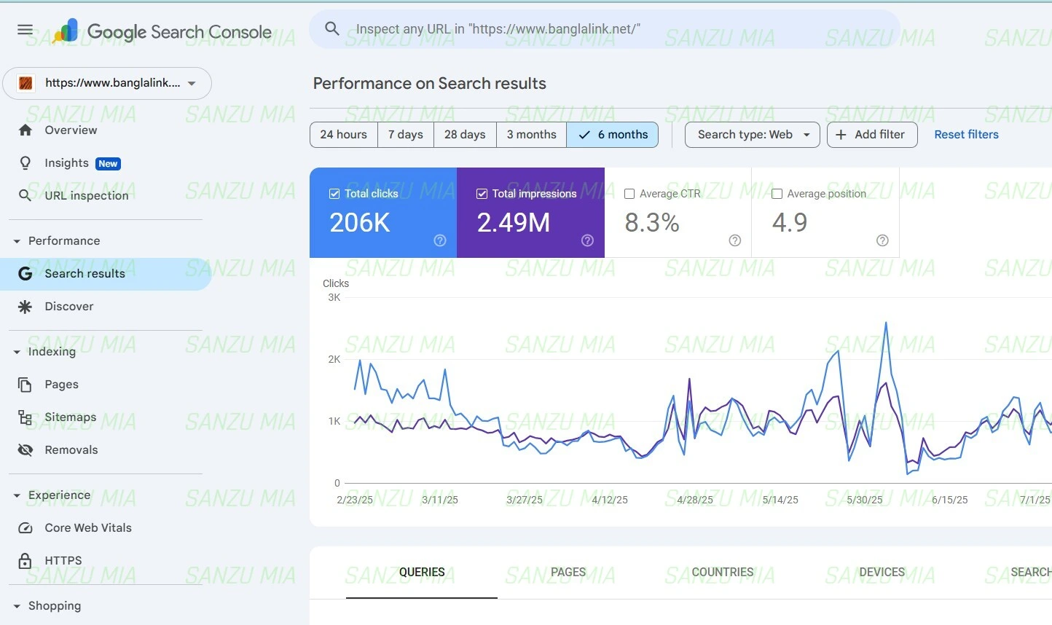Screen dimensions: 1052x625
Task: Open the COUNTRIES tab
Action: 722,573
